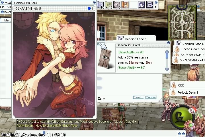205x137 pixels.
Task: Use the gray scroll hotkey item
Action: coord(117,5)
